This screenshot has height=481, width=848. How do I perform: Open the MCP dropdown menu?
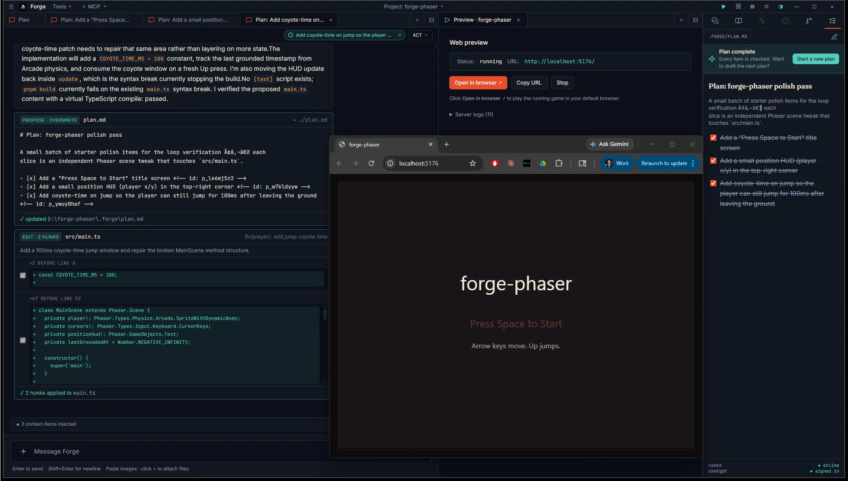point(95,7)
